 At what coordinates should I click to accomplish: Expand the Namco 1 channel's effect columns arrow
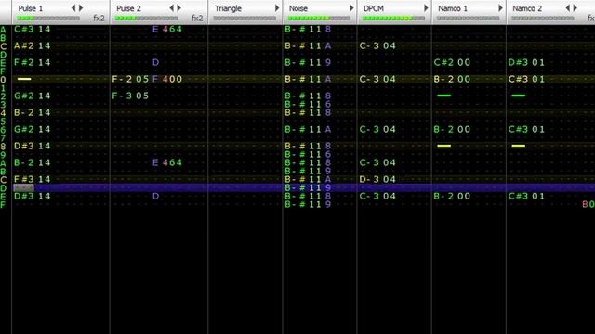500,8
